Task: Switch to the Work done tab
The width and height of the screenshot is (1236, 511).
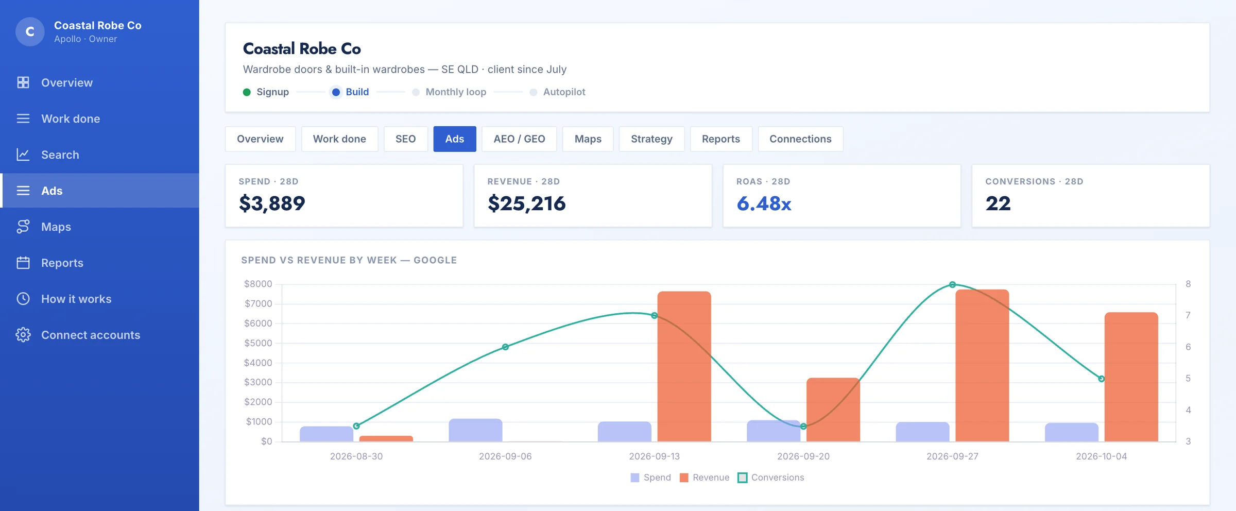Action: pos(339,139)
